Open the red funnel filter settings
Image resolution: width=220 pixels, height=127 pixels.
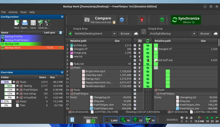[142, 20]
